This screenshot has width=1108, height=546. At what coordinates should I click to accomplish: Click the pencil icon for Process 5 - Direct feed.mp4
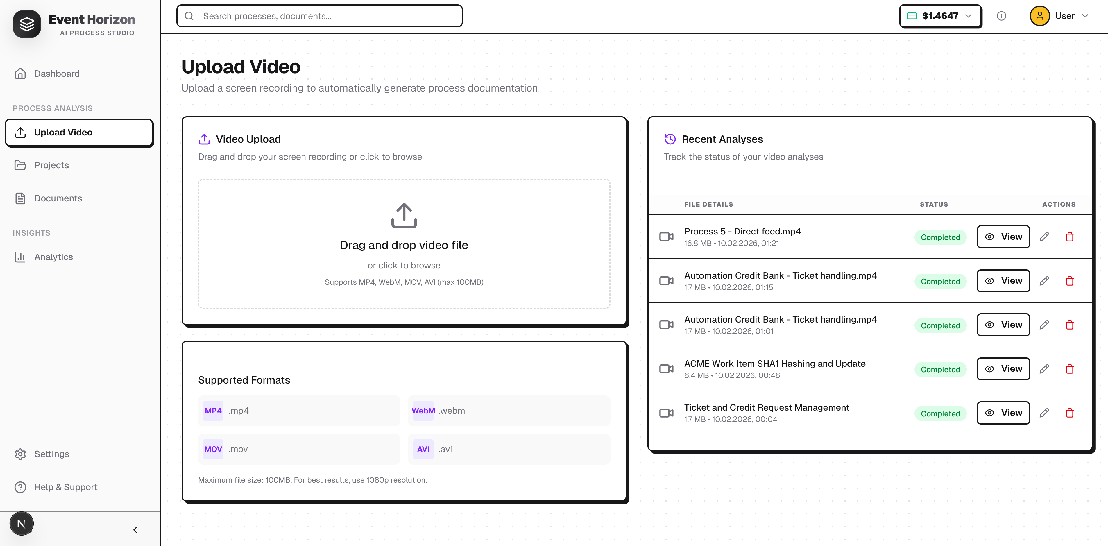(1044, 237)
